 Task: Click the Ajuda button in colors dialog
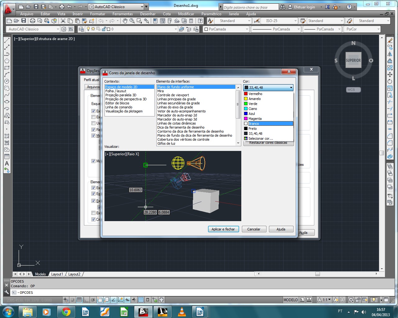[x=281, y=229]
